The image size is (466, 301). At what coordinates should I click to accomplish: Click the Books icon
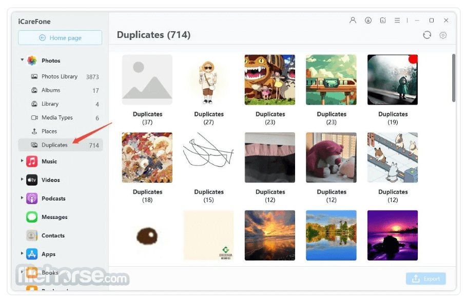click(32, 272)
